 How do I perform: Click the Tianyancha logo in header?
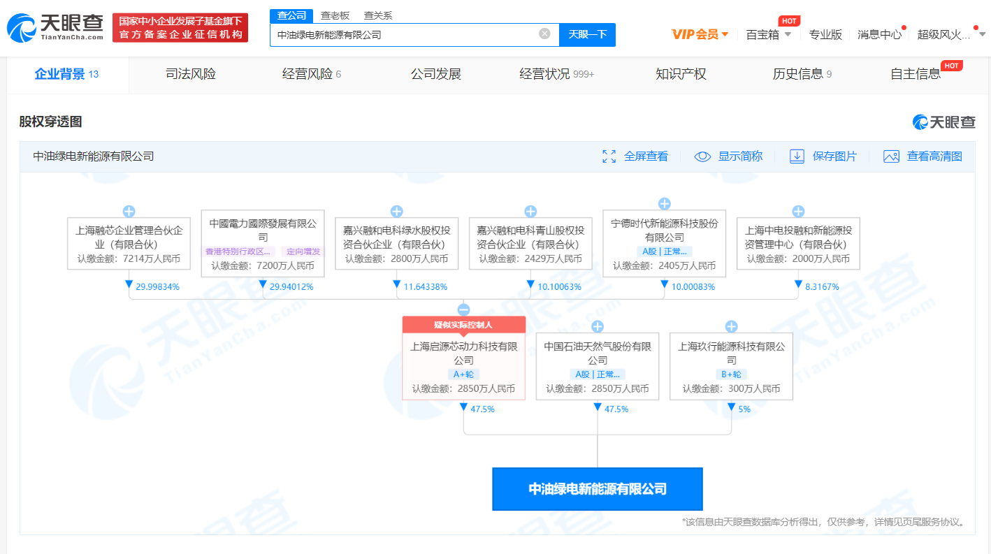coord(55,28)
